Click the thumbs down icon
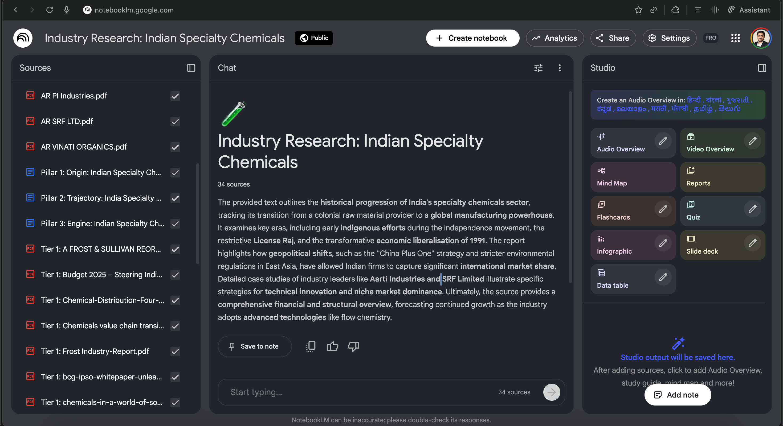This screenshot has width=783, height=426. point(353,346)
